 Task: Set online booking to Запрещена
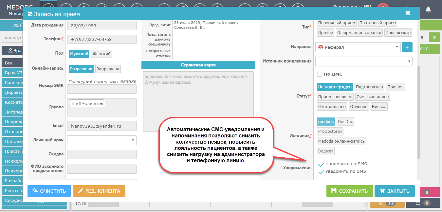tap(108, 69)
